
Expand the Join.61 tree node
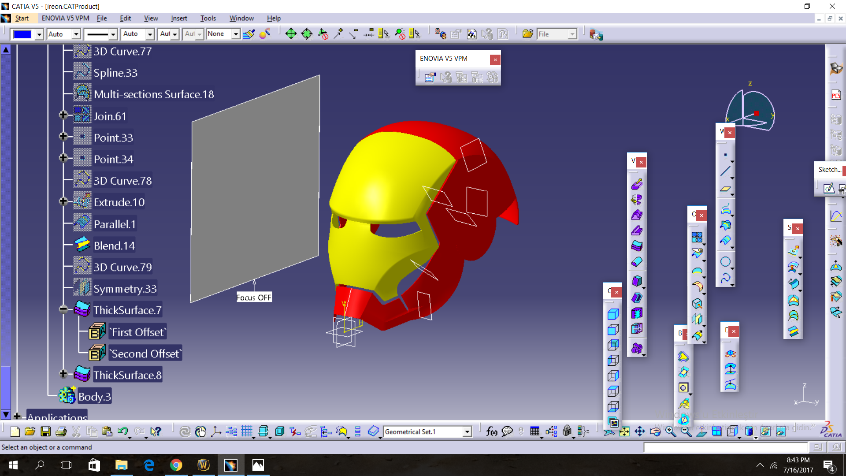click(63, 115)
